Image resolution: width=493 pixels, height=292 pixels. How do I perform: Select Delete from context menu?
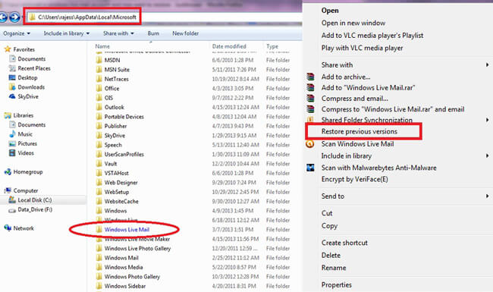pos(331,256)
